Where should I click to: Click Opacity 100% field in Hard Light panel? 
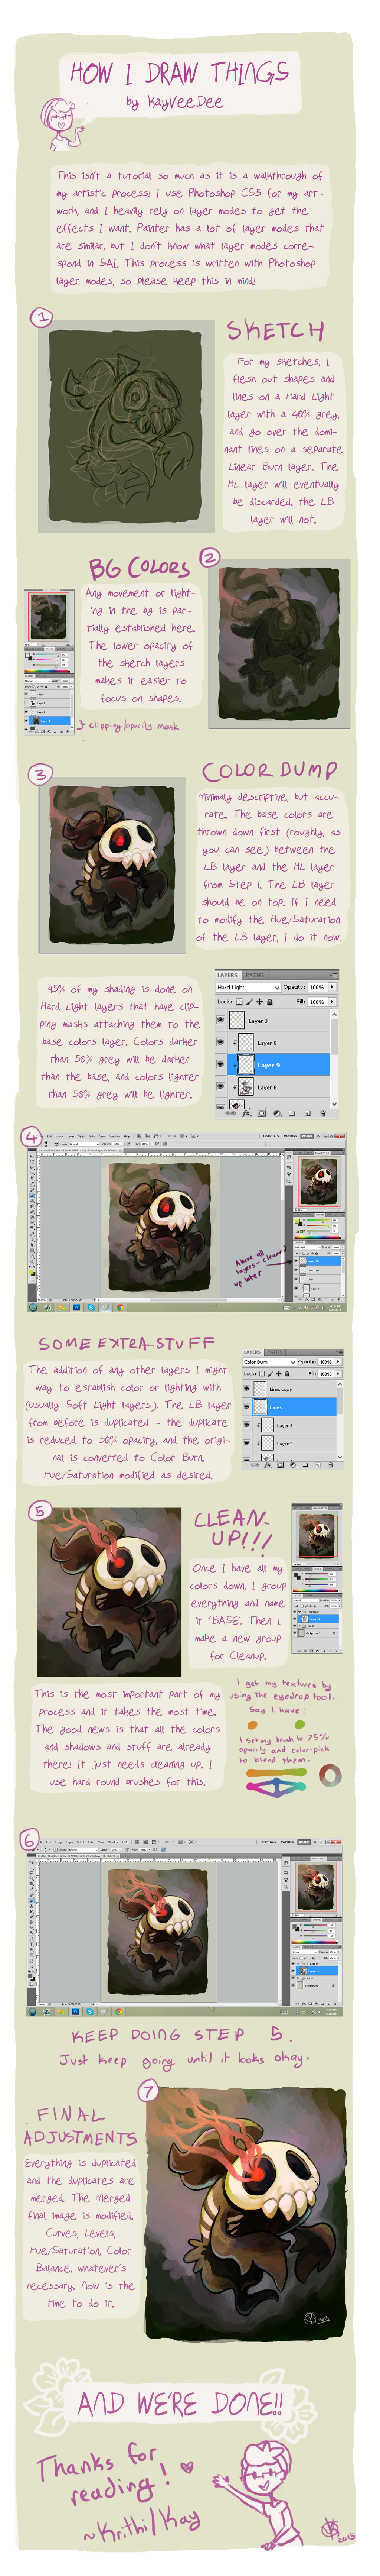[x=317, y=987]
